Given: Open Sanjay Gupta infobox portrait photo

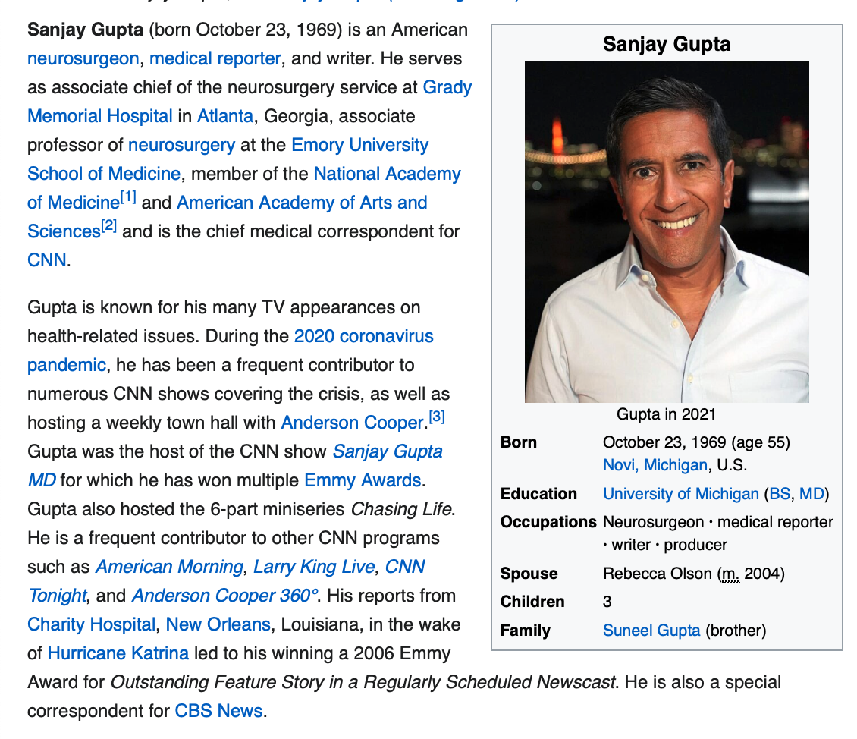Looking at the screenshot, I should [x=667, y=232].
